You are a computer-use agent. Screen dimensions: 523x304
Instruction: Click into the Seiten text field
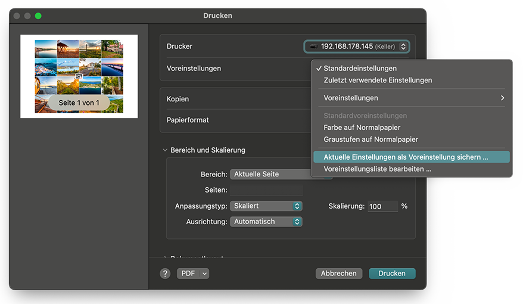266,190
